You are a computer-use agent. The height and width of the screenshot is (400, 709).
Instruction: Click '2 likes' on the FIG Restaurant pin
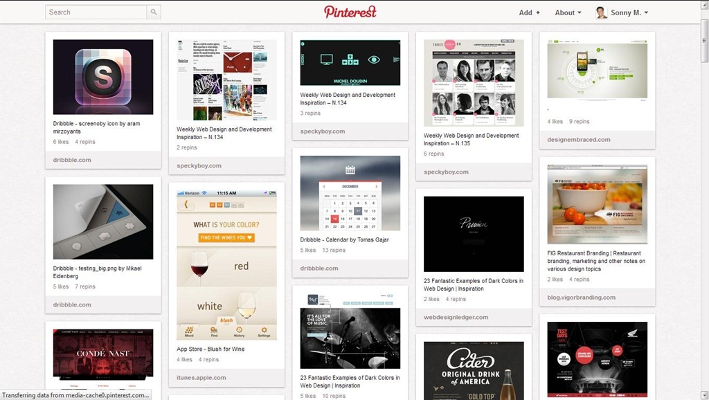pyautogui.click(x=555, y=280)
